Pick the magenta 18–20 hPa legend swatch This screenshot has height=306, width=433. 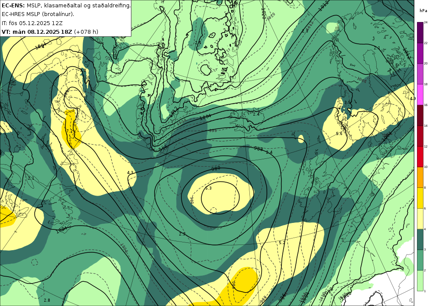(420, 74)
